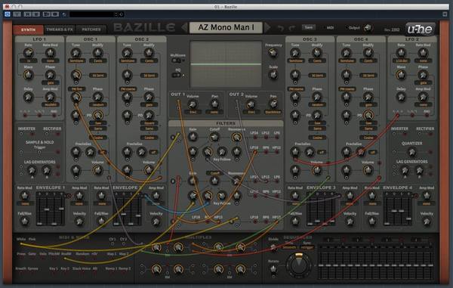
Task: Click the Output volume knob
Action: [x=368, y=28]
